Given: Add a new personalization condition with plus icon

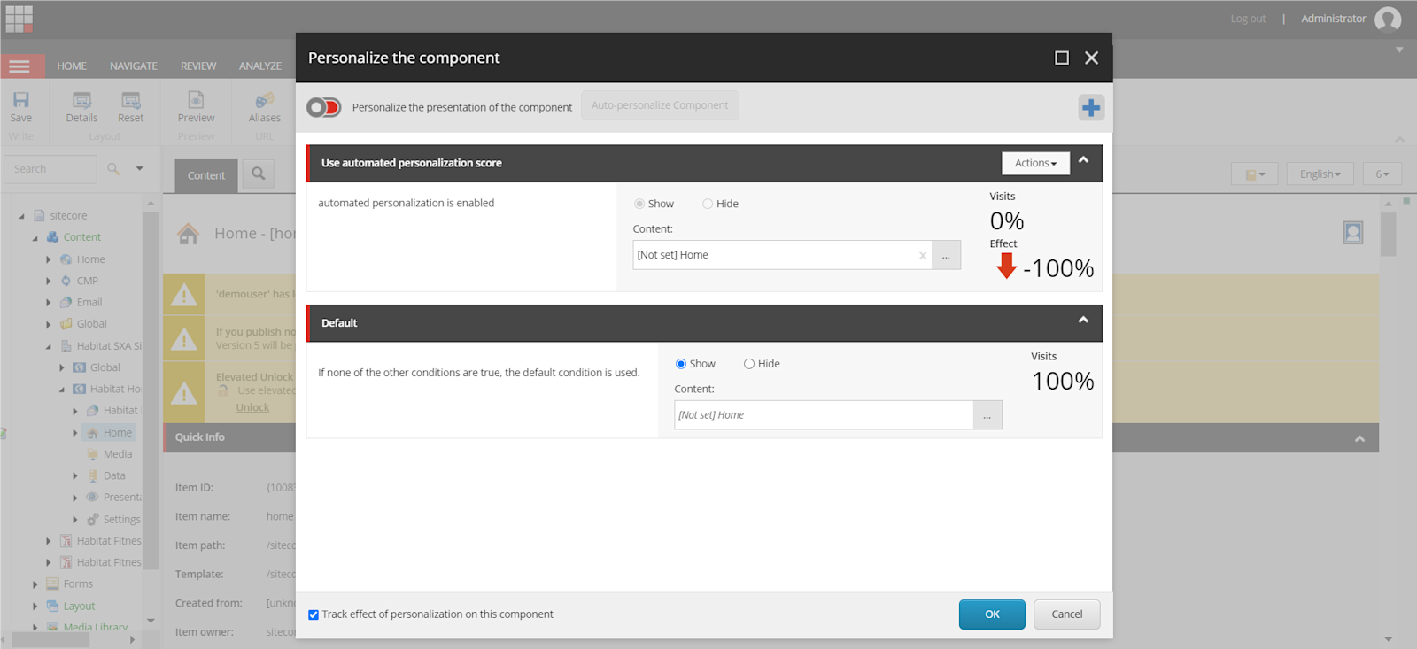Looking at the screenshot, I should point(1091,108).
